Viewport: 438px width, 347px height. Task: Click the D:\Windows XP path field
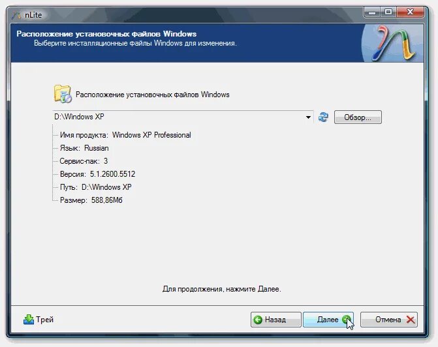183,117
